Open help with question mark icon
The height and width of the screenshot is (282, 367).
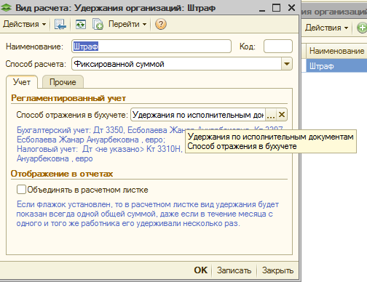[161, 24]
